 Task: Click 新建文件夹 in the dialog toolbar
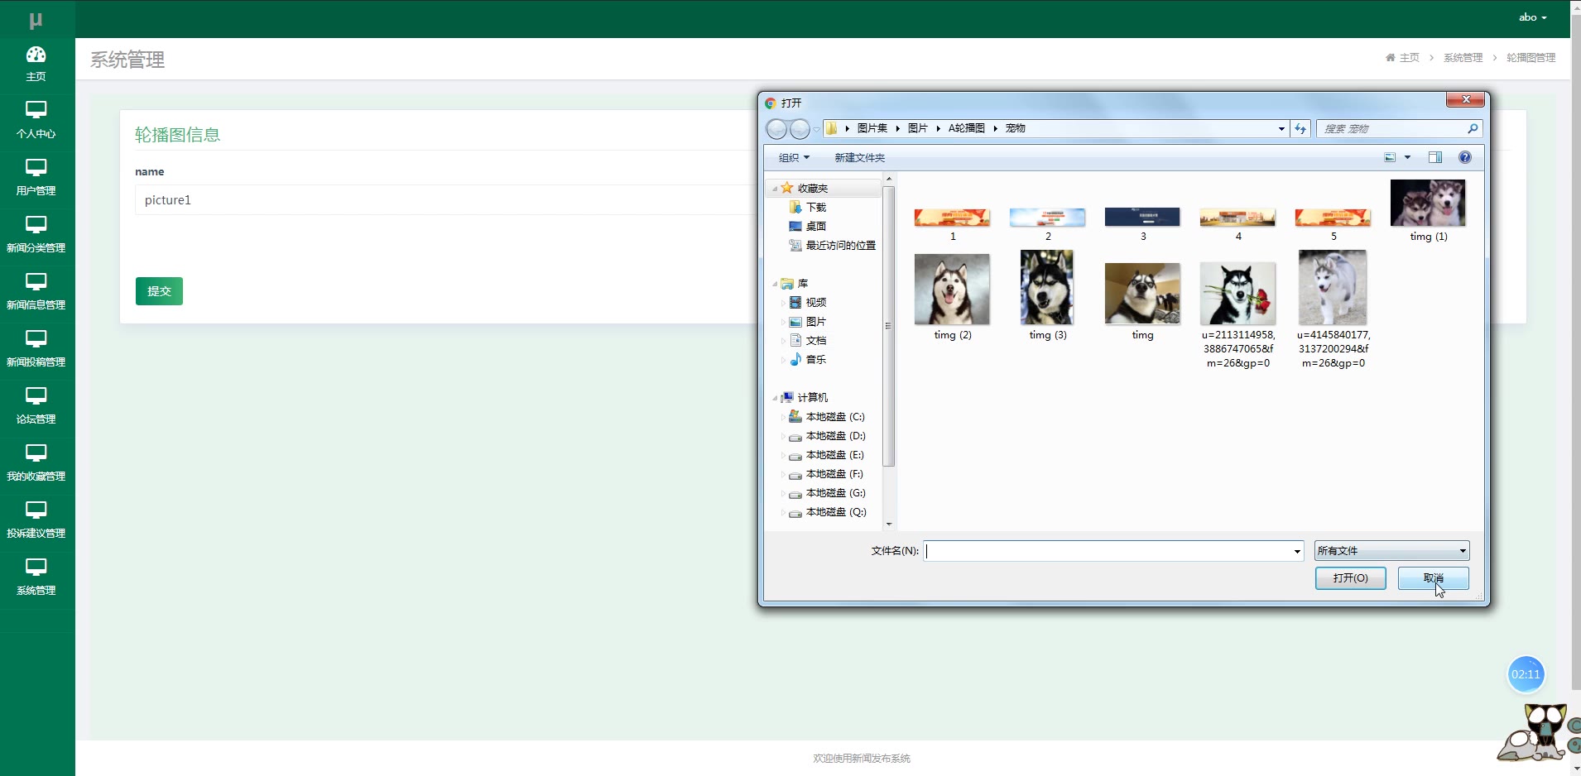point(859,157)
